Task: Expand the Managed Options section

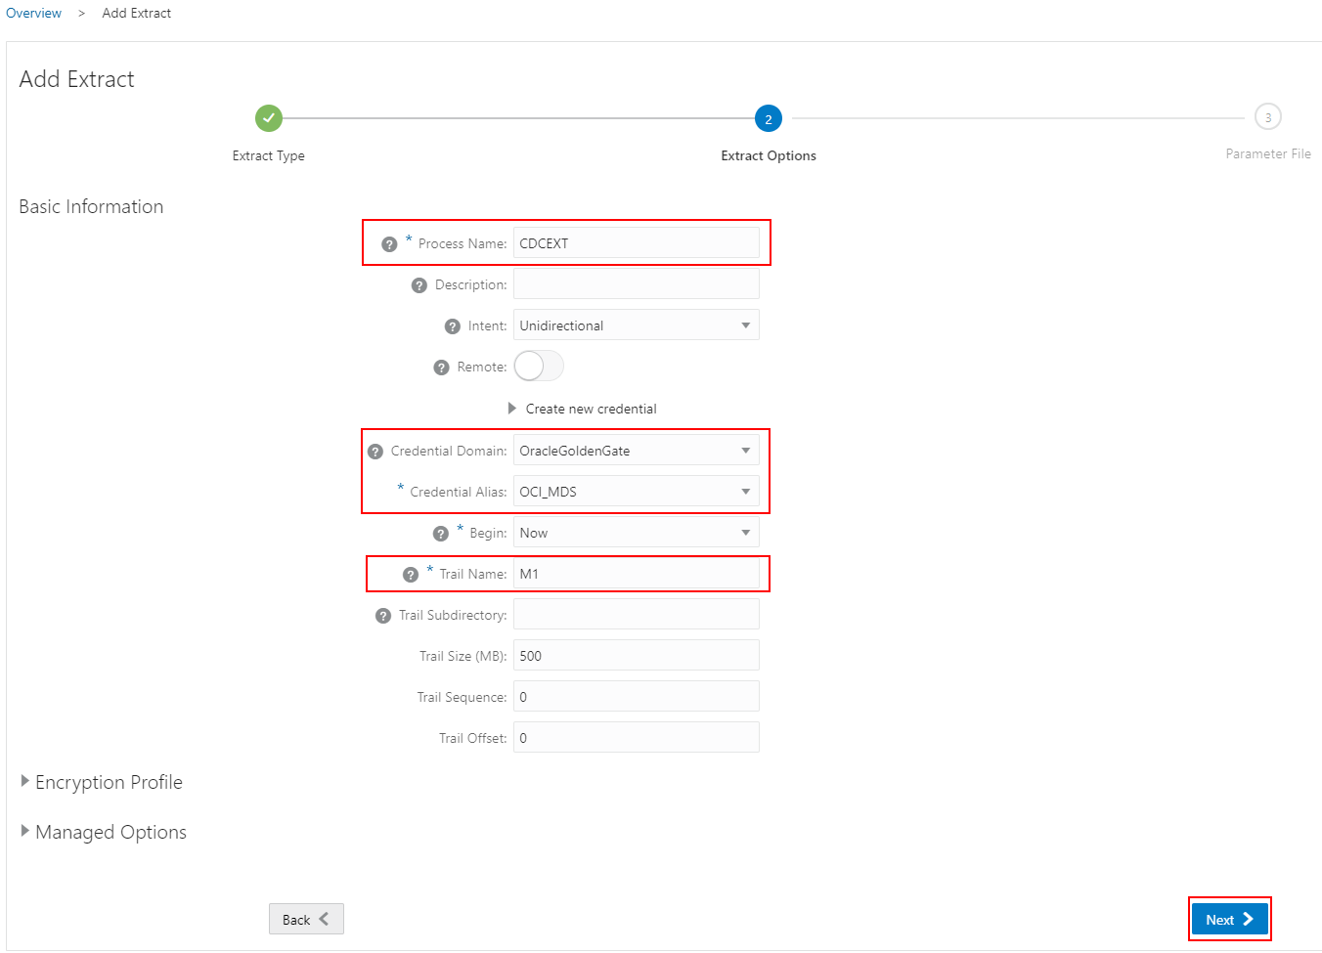Action: [103, 832]
